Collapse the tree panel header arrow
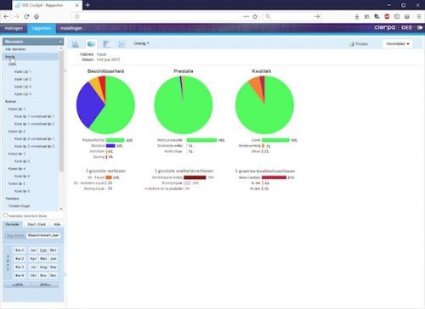425x309 pixels. point(60,42)
